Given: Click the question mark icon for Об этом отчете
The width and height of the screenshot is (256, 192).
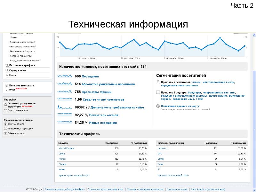Looking at the screenshot, I should (x=5, y=124).
